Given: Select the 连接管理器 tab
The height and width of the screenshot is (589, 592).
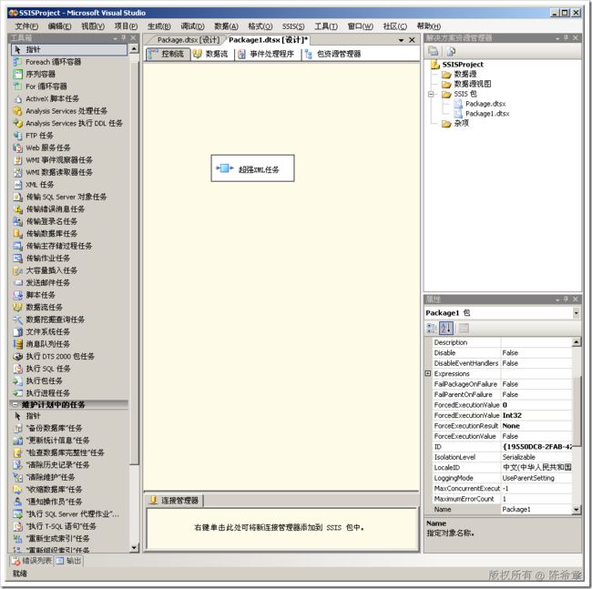Looking at the screenshot, I should 175,501.
